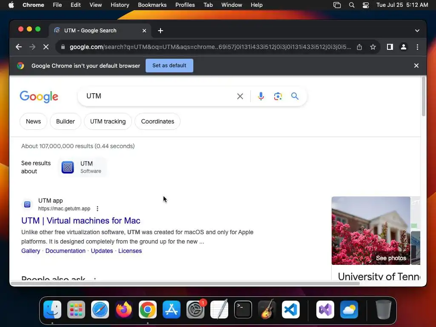The width and height of the screenshot is (436, 327).
Task: Select the News filter chip
Action: (x=33, y=121)
